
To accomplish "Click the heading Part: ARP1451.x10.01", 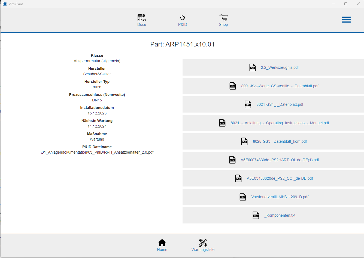I will pos(182,44).
